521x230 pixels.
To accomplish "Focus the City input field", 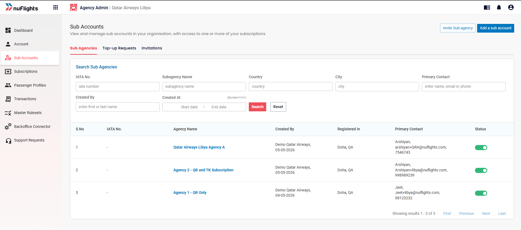I will [x=377, y=87].
